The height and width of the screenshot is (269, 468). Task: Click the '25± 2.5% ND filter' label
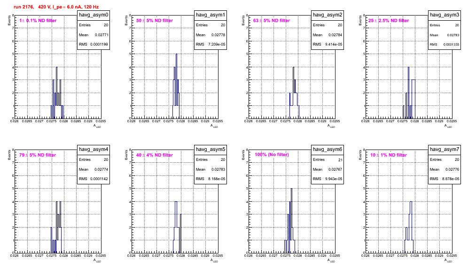389,21
